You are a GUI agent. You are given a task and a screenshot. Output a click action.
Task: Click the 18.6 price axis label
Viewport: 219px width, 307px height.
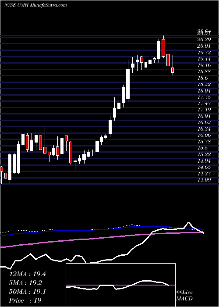pos(202,78)
